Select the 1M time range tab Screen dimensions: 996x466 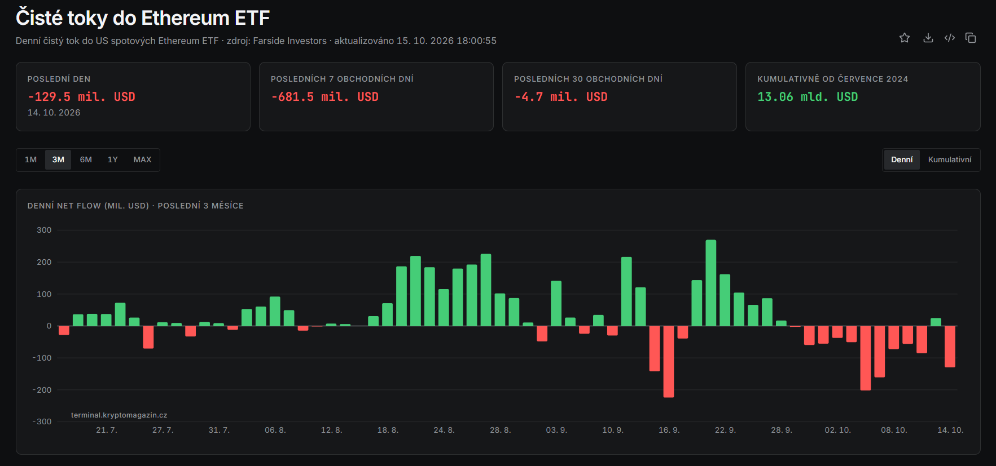(x=31, y=159)
